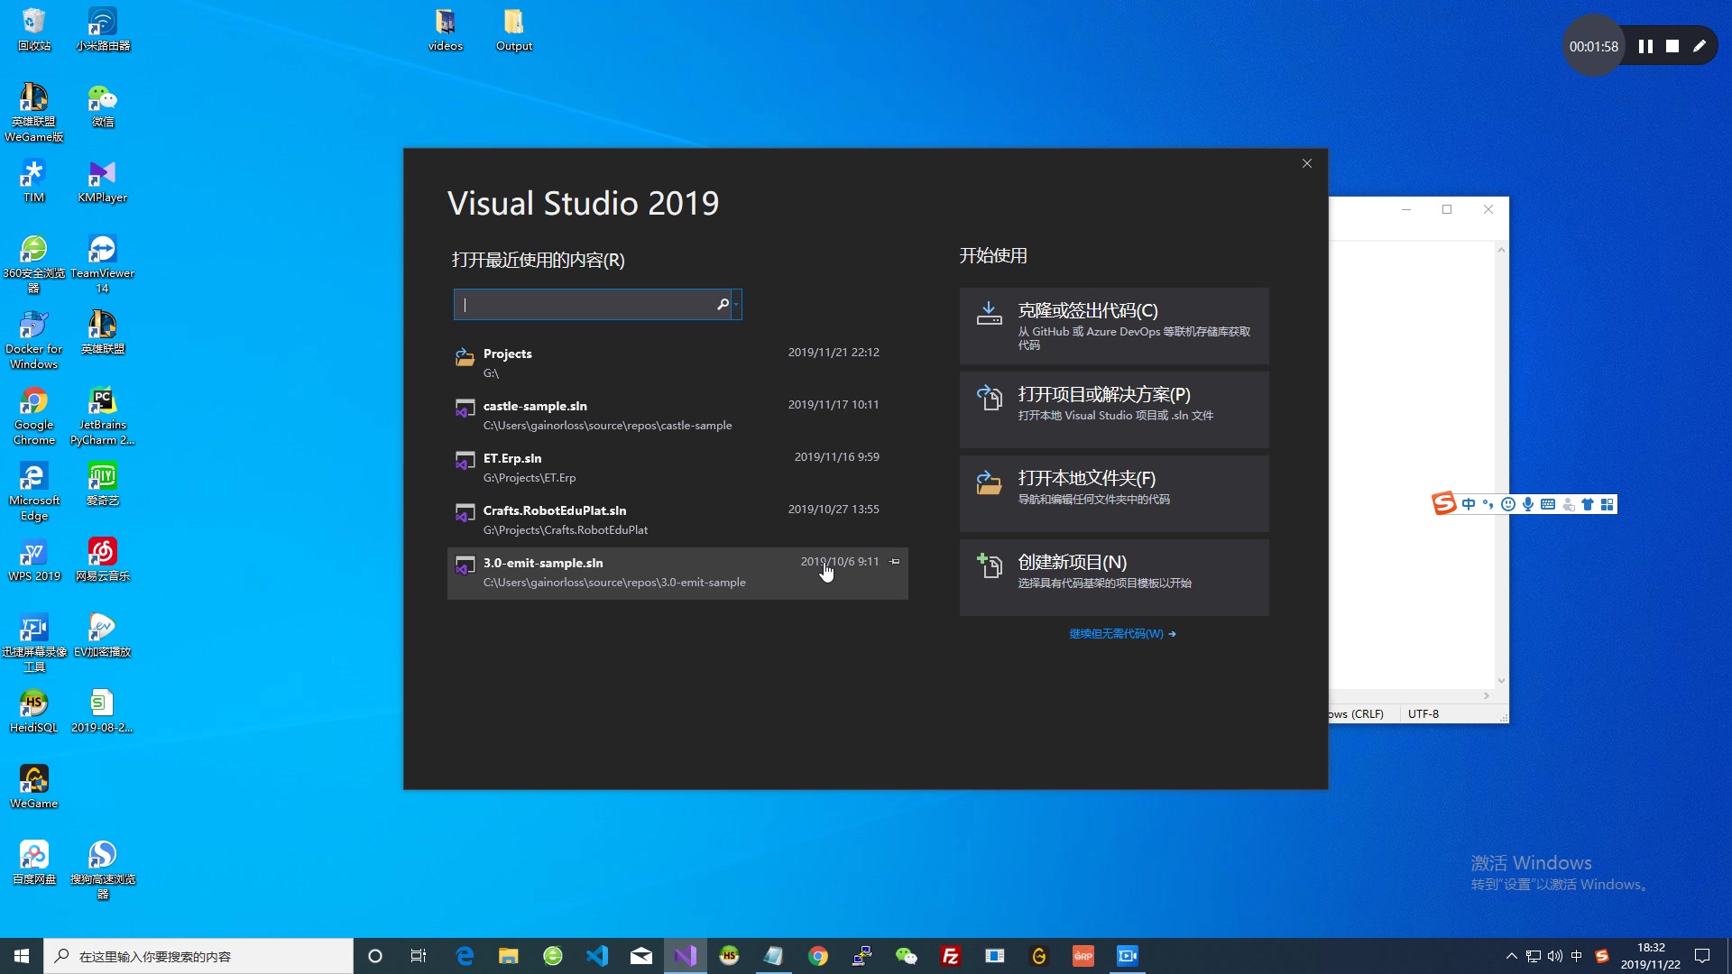Open FileZilla from taskbar
This screenshot has height=974, width=1732.
(951, 956)
